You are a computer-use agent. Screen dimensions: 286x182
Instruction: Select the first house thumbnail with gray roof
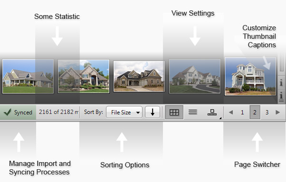[x=28, y=76]
